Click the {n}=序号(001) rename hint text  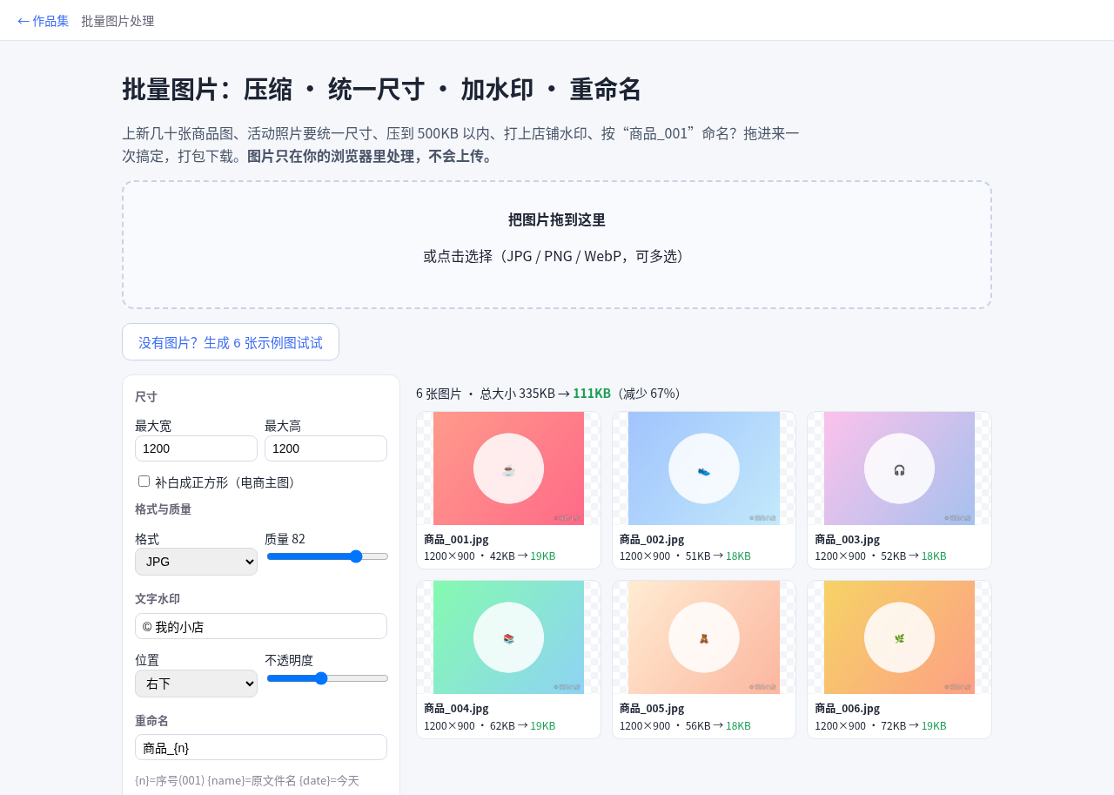click(247, 780)
